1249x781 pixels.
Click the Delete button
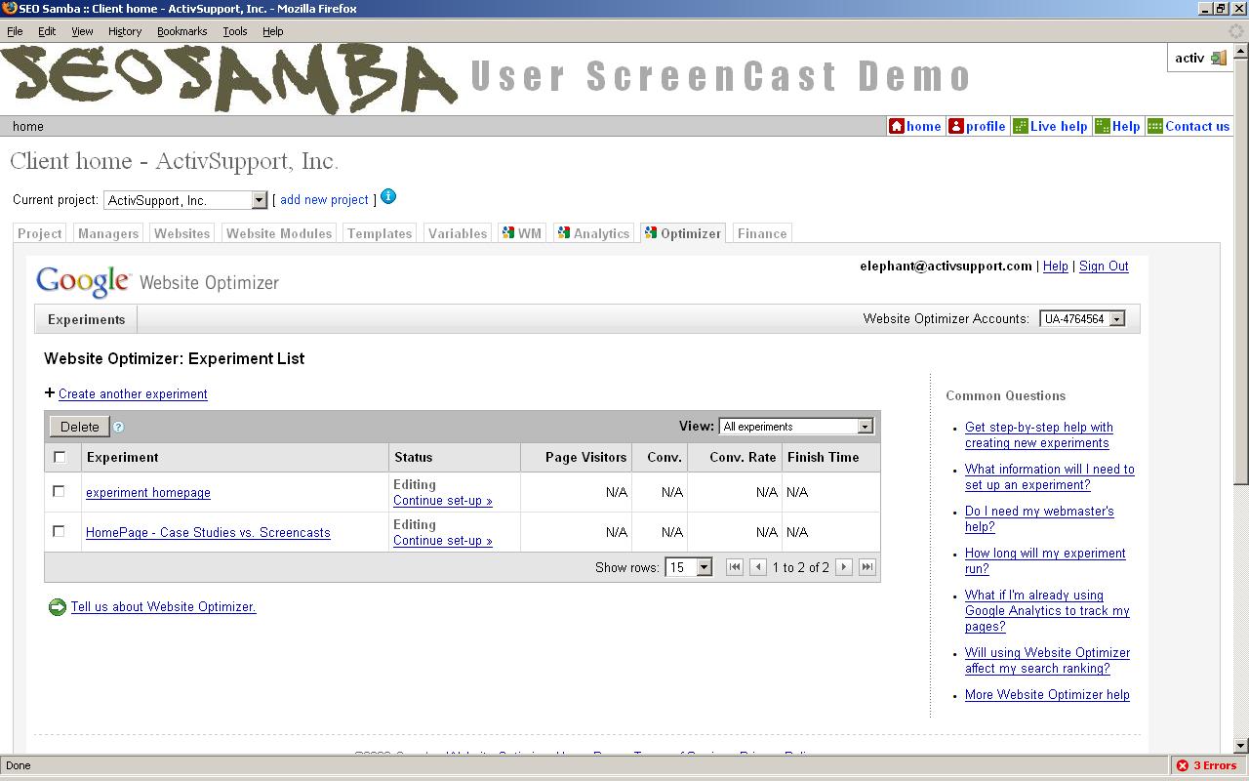point(80,427)
